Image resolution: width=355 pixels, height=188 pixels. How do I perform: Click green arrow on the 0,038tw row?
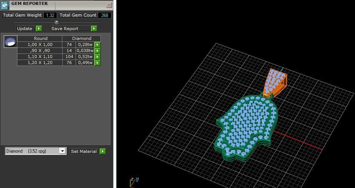[x=97, y=50]
